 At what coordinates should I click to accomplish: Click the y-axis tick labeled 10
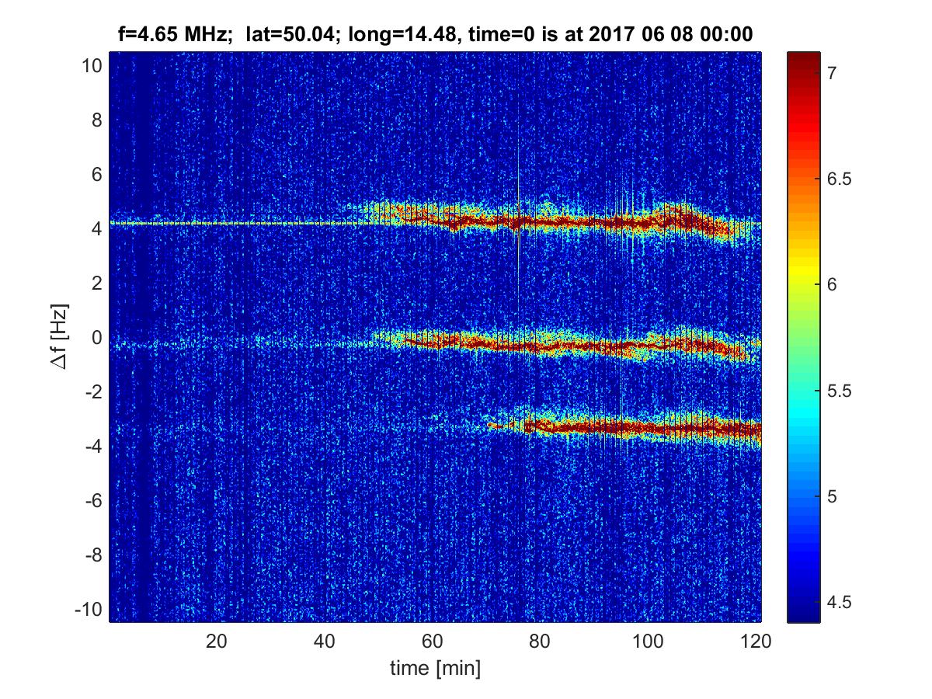[92, 66]
